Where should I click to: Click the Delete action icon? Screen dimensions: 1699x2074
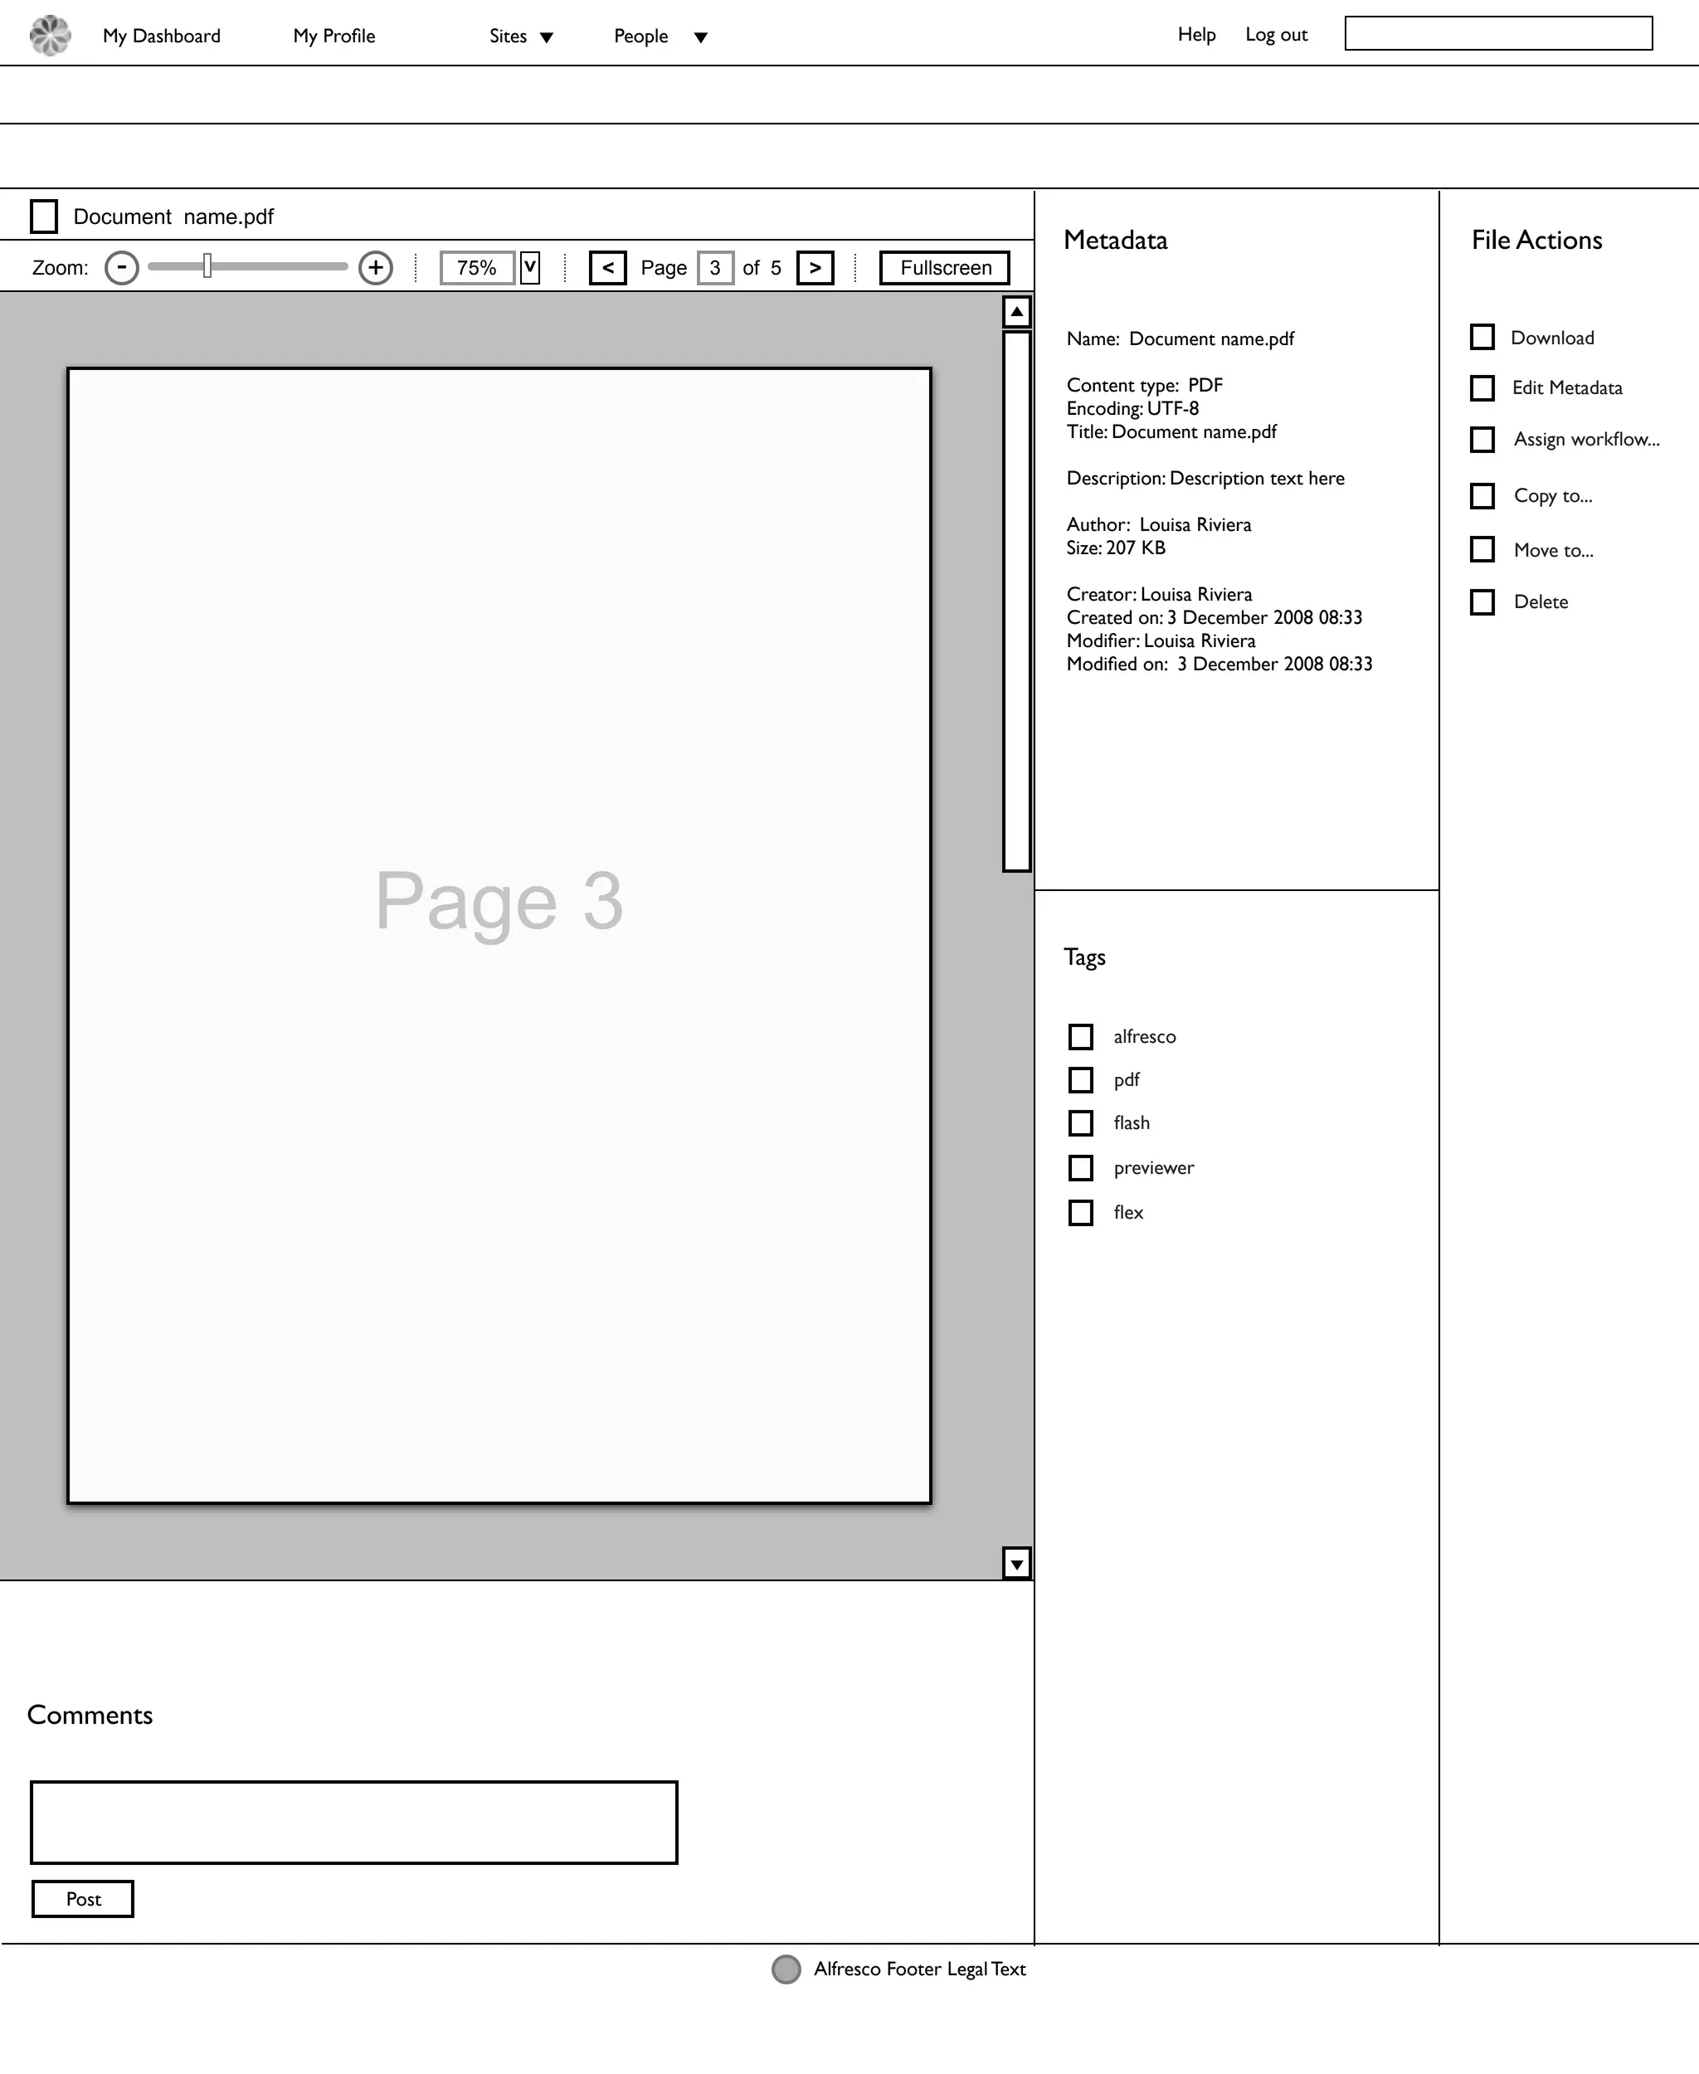1482,601
